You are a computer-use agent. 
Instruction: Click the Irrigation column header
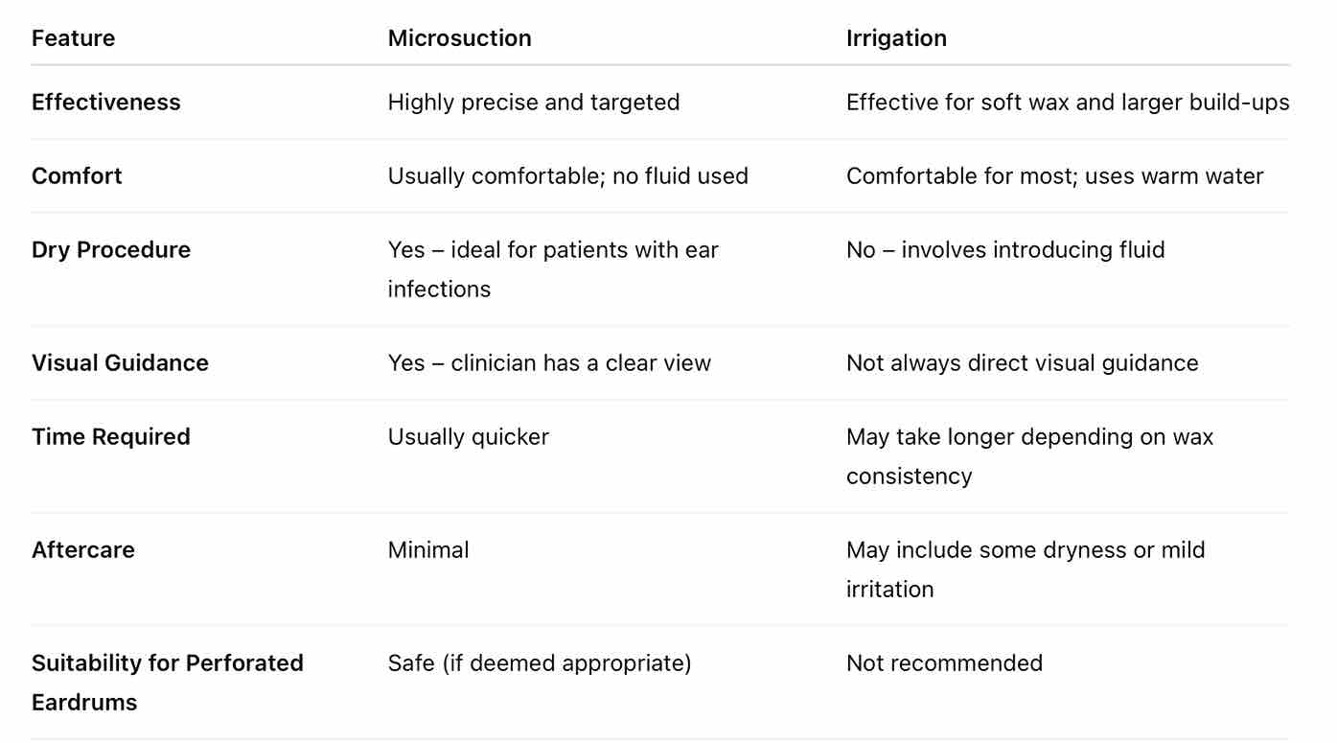[x=896, y=38]
